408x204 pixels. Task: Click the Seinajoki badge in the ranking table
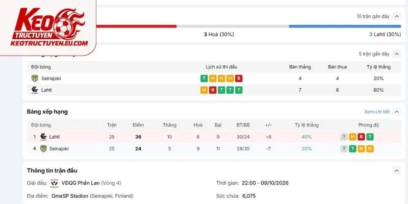coord(43,148)
